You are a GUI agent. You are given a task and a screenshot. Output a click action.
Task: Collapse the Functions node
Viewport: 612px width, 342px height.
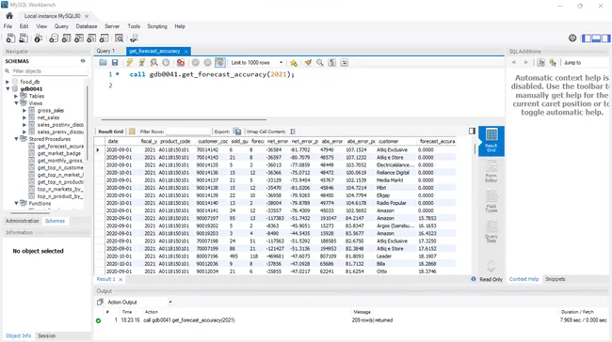16,203
